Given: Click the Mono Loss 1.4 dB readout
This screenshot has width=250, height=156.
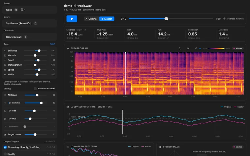Looking at the screenshot, I should (224, 34).
